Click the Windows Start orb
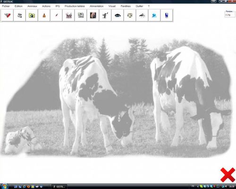236x189 pixels. (x=4, y=186)
